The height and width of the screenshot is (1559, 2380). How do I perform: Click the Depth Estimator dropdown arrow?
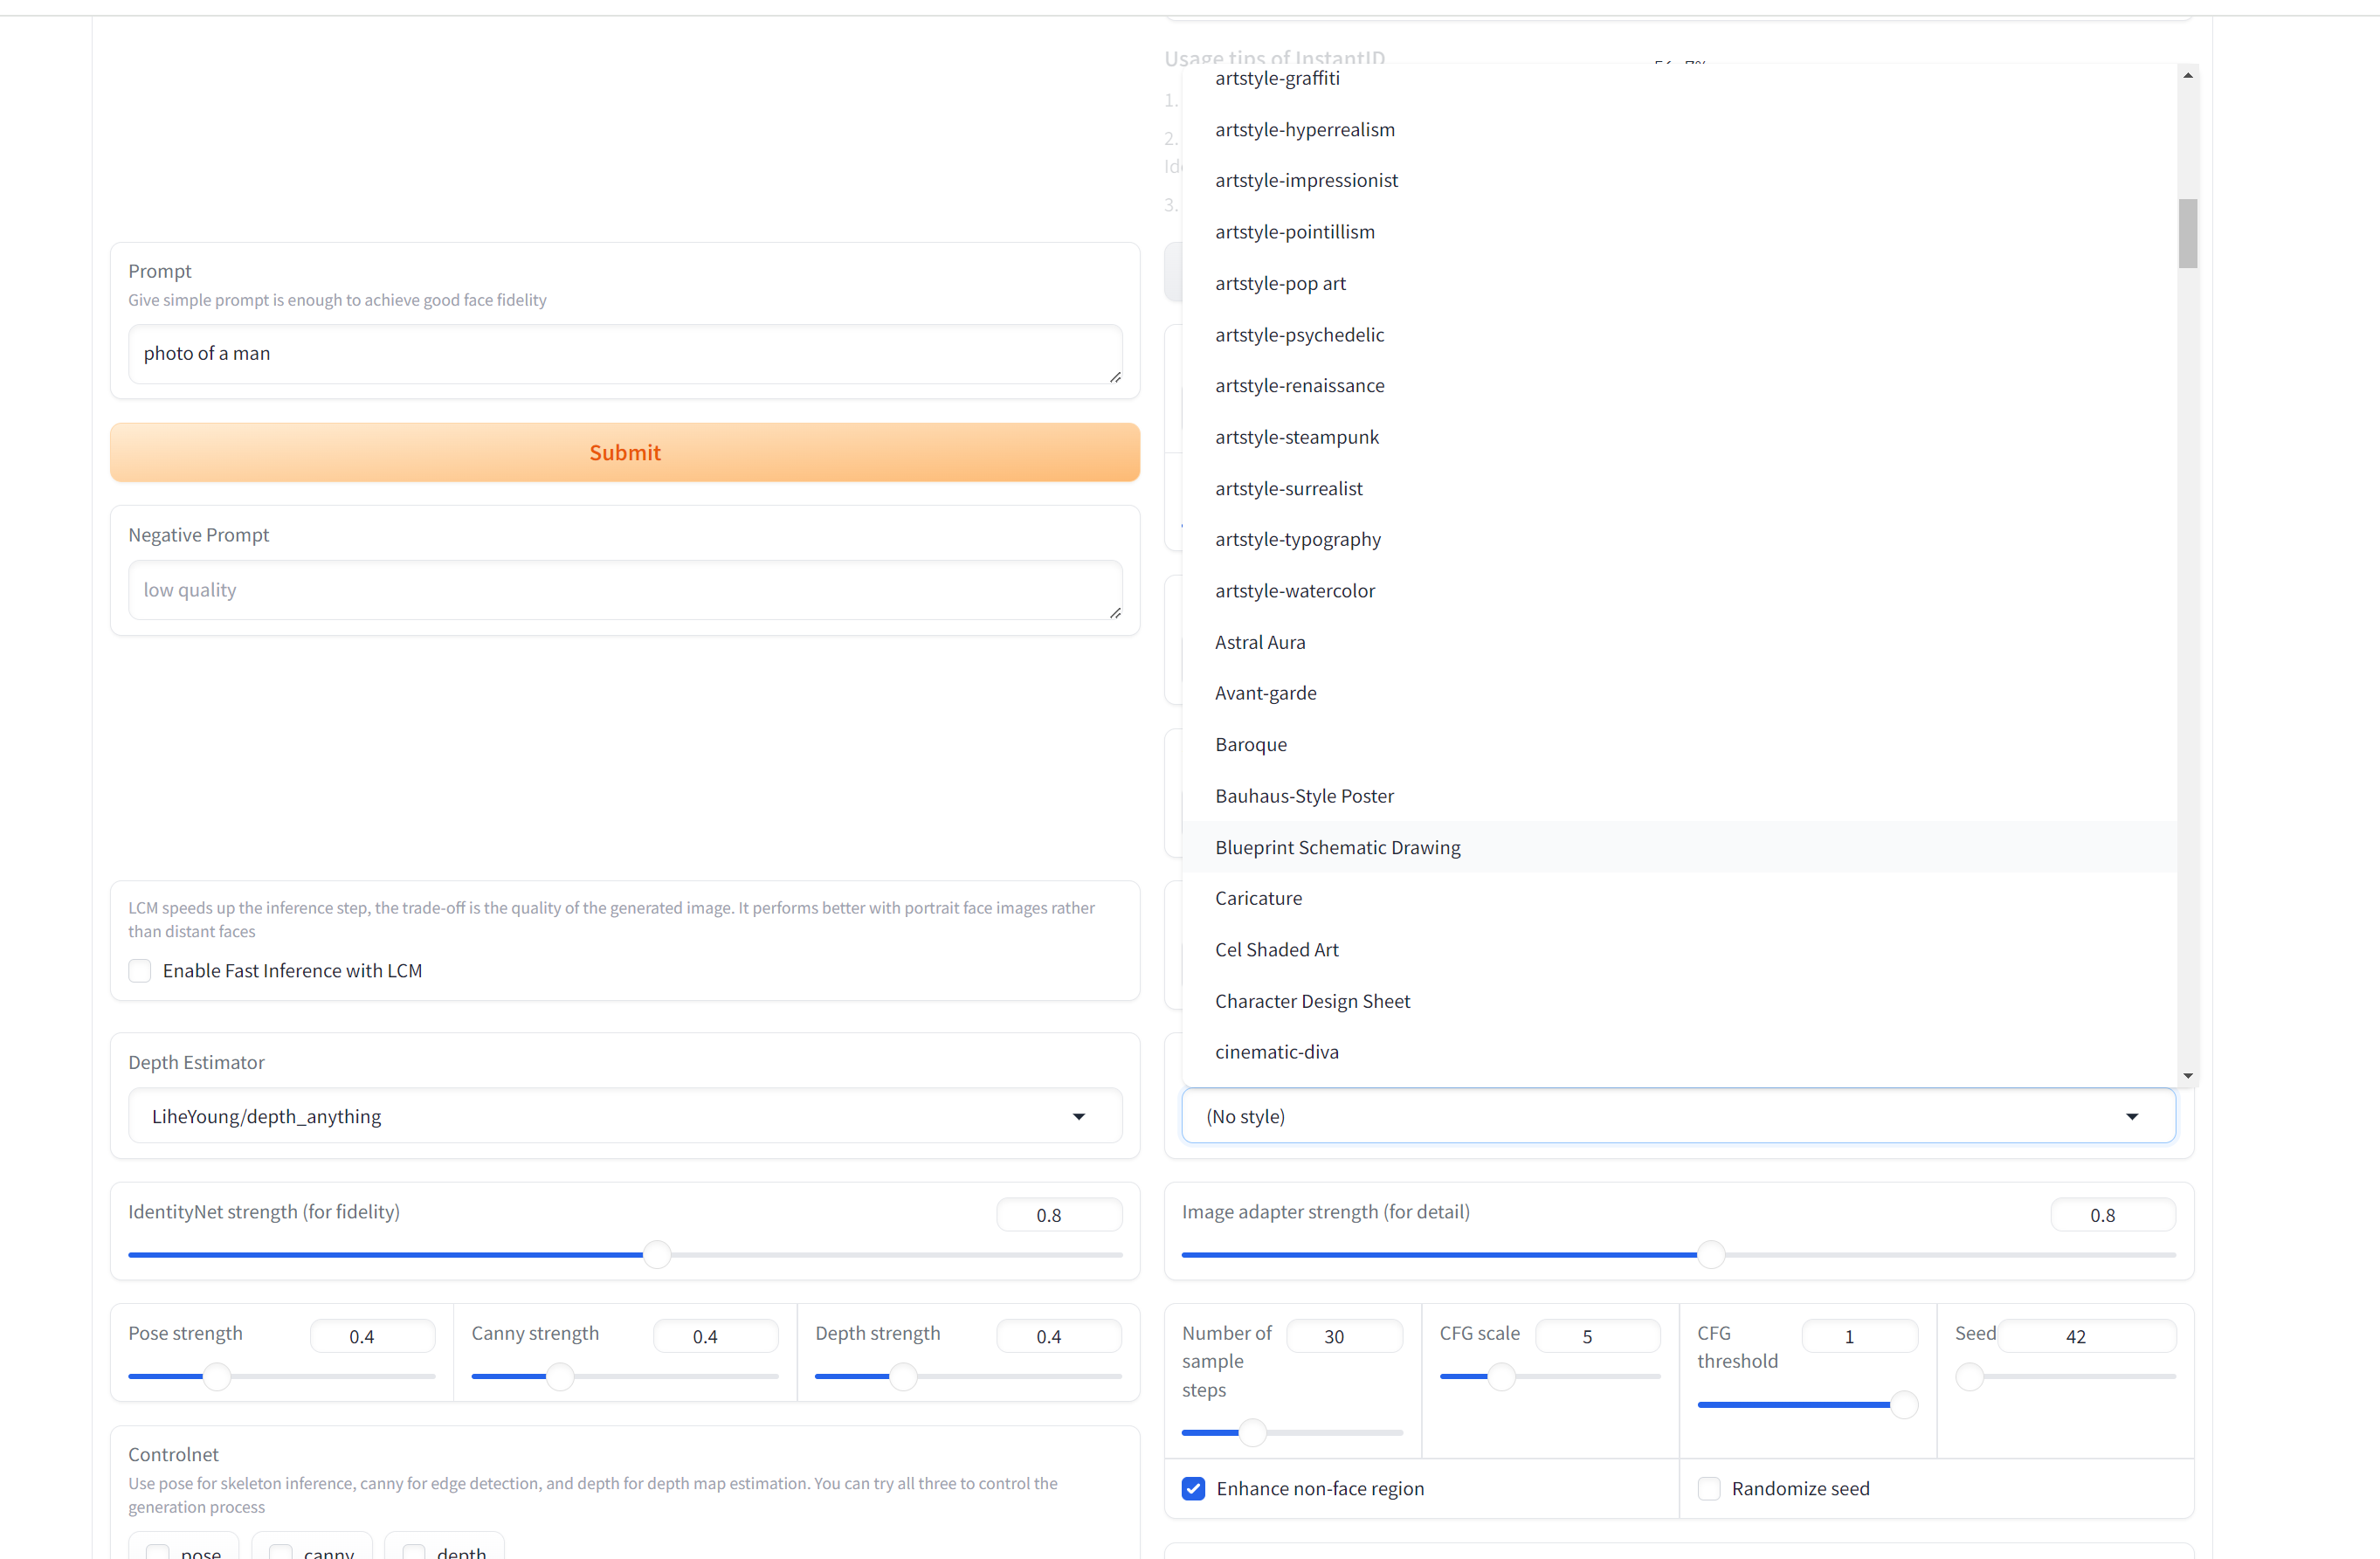(1079, 1116)
